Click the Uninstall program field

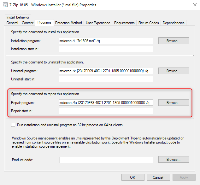[106, 71]
